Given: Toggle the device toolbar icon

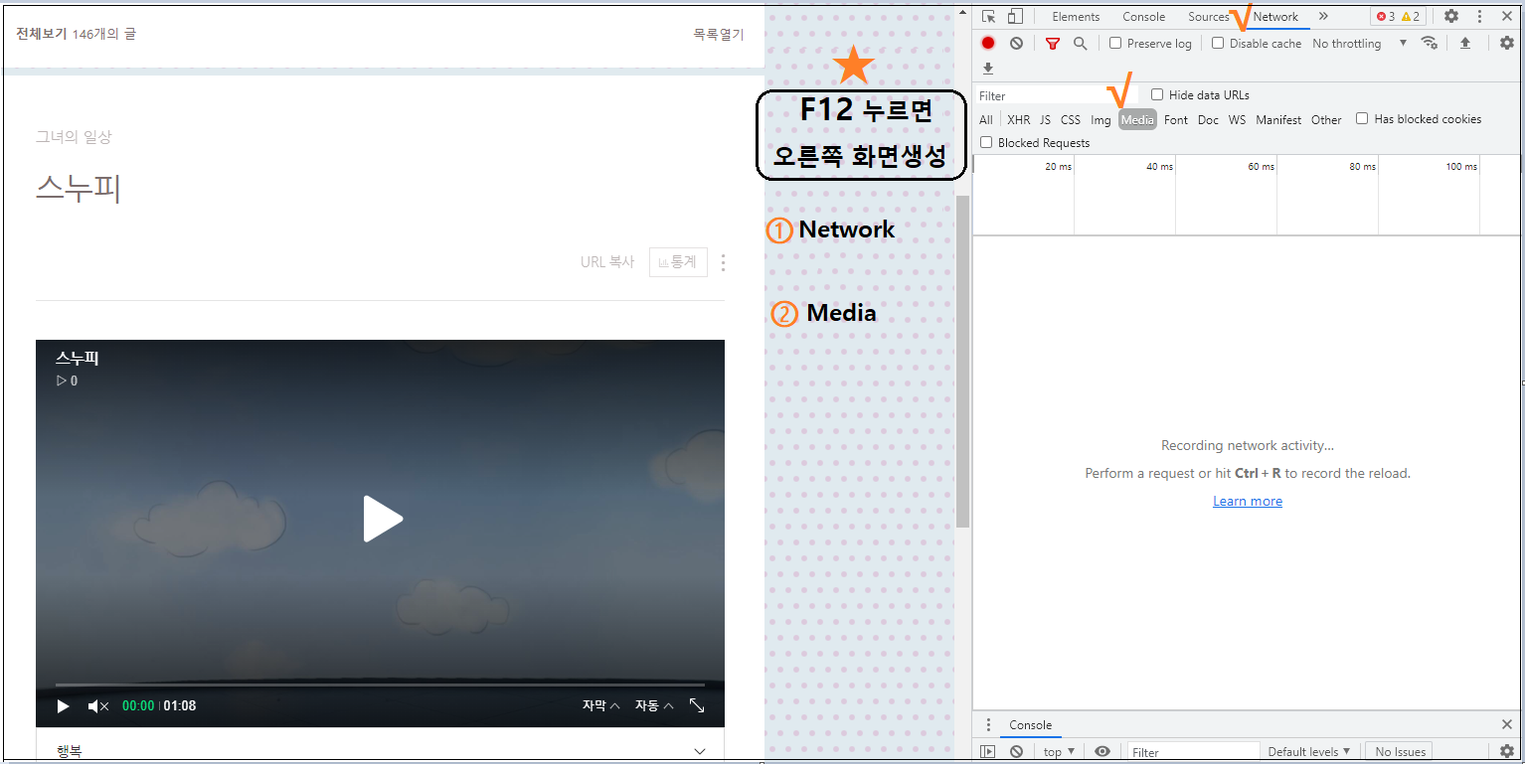Looking at the screenshot, I should click(1014, 16).
